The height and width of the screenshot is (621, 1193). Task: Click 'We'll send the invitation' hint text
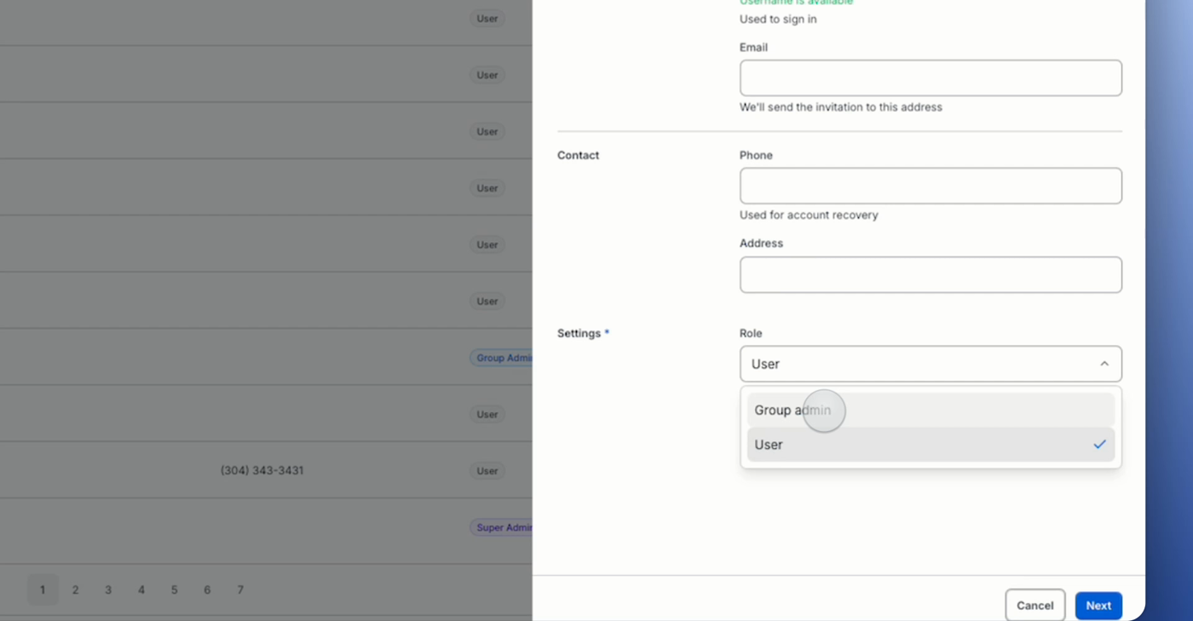coord(841,107)
